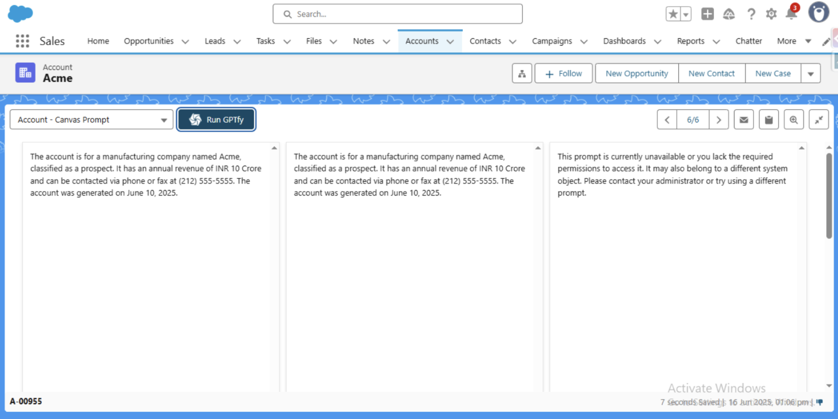Click the New Opportunity button

click(637, 74)
